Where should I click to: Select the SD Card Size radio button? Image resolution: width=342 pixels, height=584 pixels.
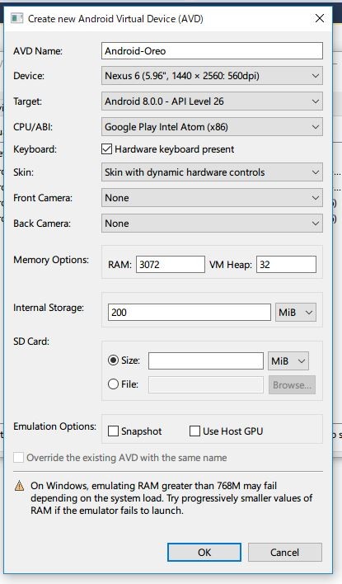point(113,360)
